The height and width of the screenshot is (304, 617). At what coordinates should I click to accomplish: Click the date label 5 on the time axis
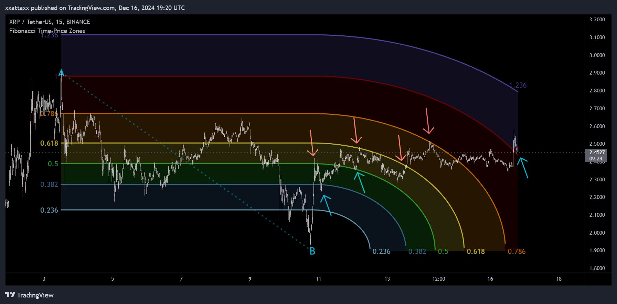point(113,279)
